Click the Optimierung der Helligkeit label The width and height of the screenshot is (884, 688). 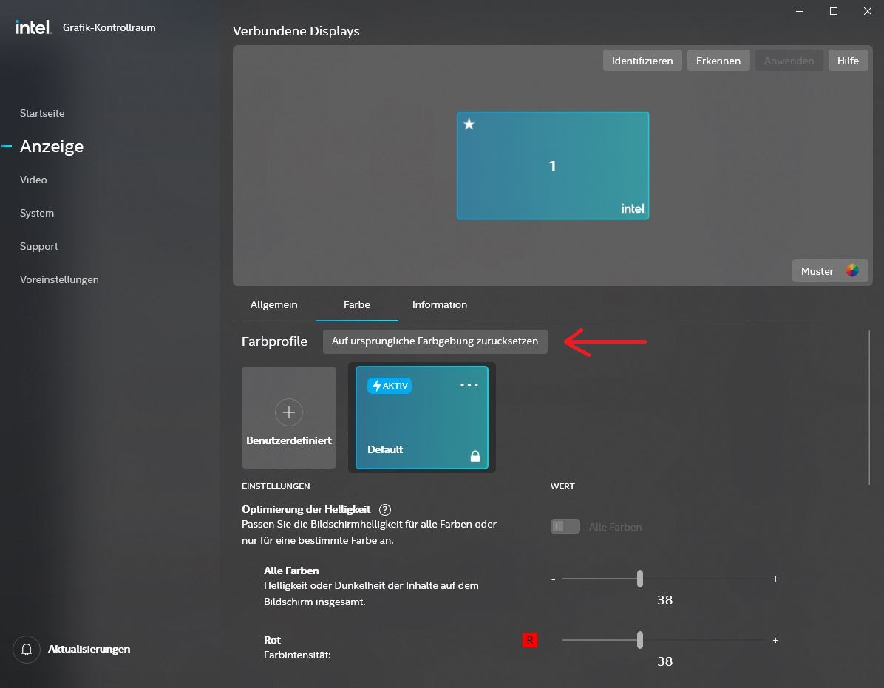pos(306,509)
